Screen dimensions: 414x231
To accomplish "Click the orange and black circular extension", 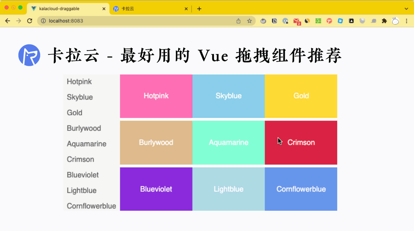I will click(x=307, y=21).
